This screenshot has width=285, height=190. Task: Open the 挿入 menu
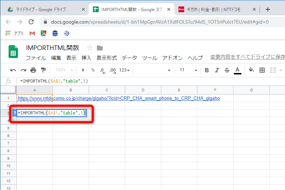(x=86, y=58)
